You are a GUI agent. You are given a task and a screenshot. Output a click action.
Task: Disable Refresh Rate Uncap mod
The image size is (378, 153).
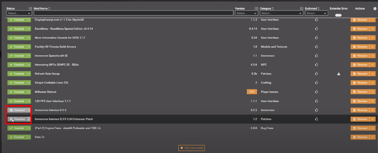[x=17, y=74]
